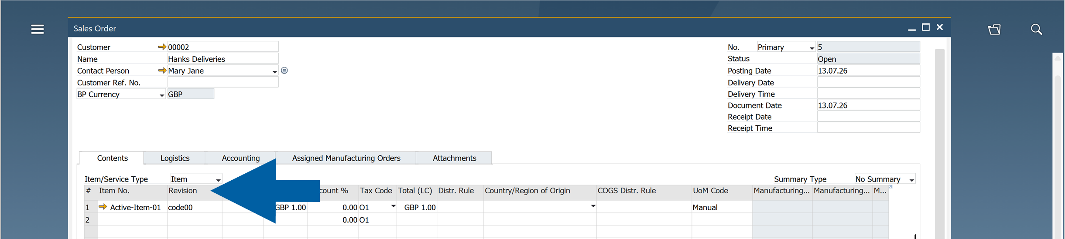Switch to the Logistics tab
Screen dimensions: 1065x239
click(175, 158)
